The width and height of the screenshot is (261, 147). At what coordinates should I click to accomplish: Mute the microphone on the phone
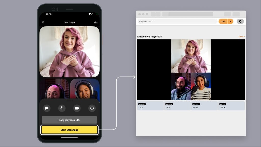pyautogui.click(x=62, y=108)
